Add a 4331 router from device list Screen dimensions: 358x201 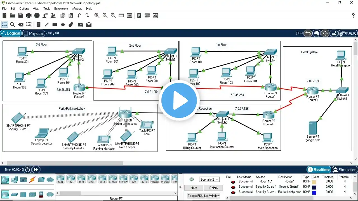[x=60, y=179]
